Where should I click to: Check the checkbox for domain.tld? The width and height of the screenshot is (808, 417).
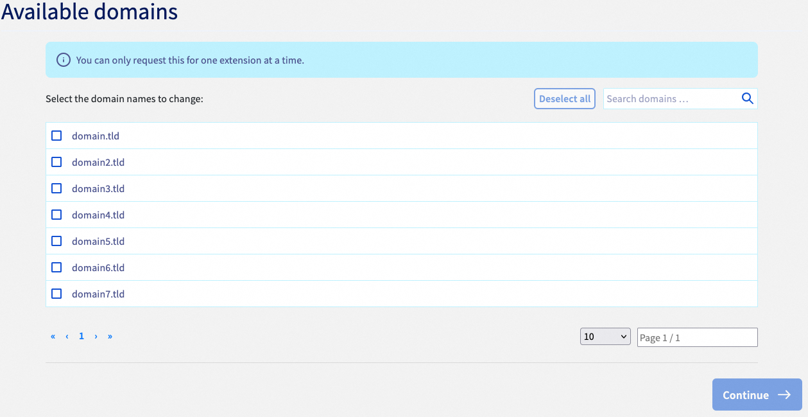pos(56,136)
